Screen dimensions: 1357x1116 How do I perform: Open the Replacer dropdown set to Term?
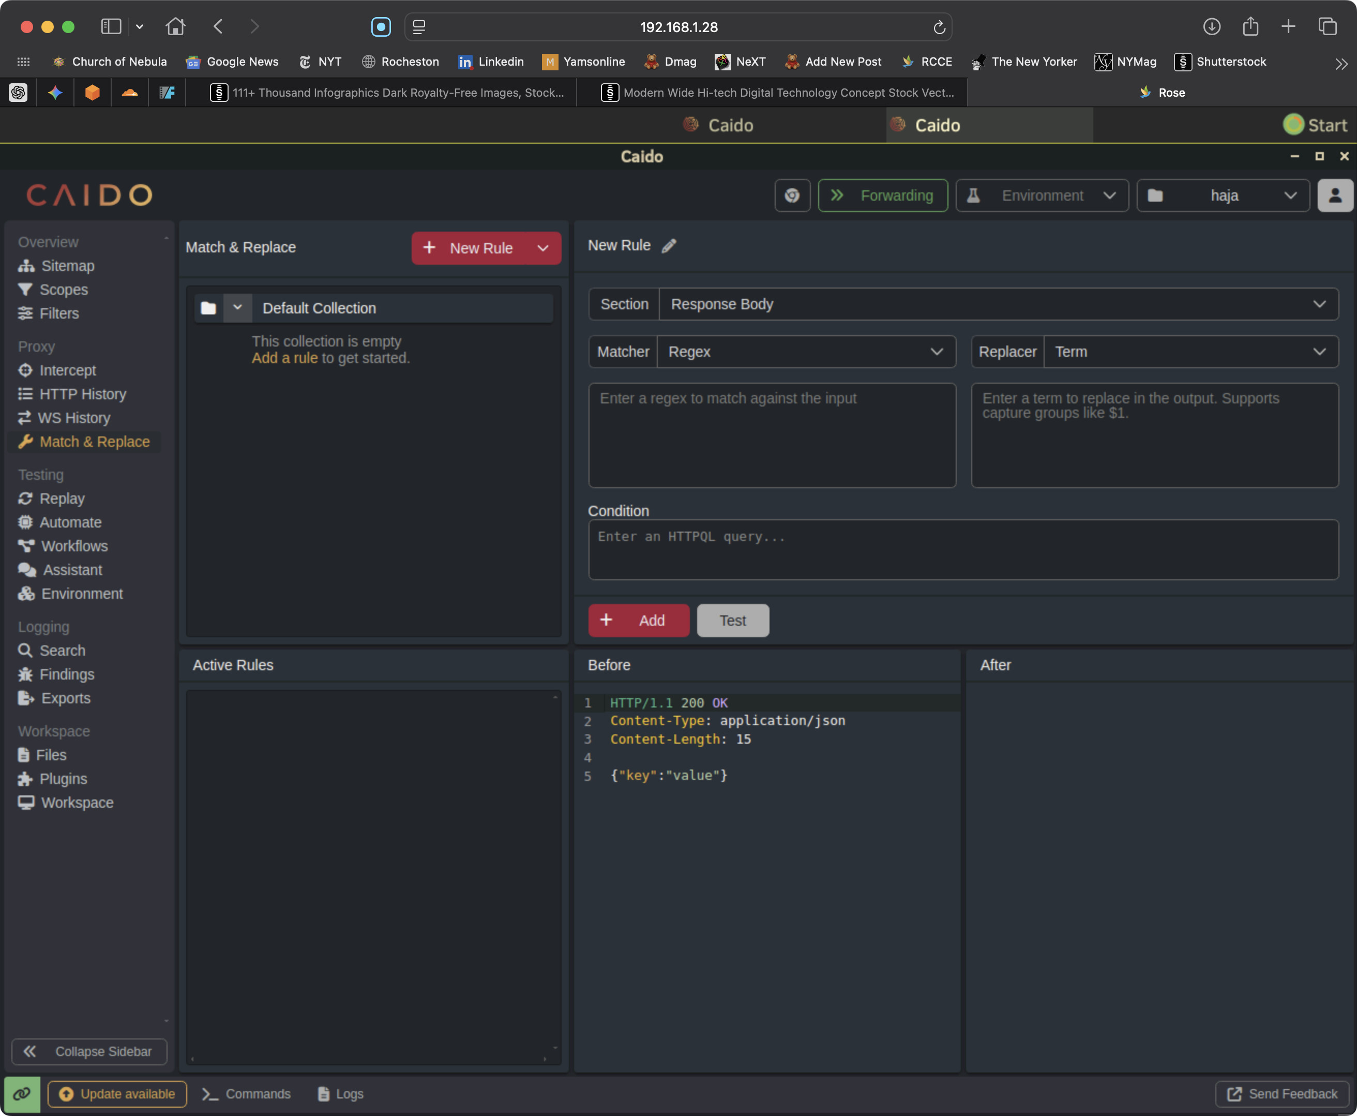tap(1190, 352)
